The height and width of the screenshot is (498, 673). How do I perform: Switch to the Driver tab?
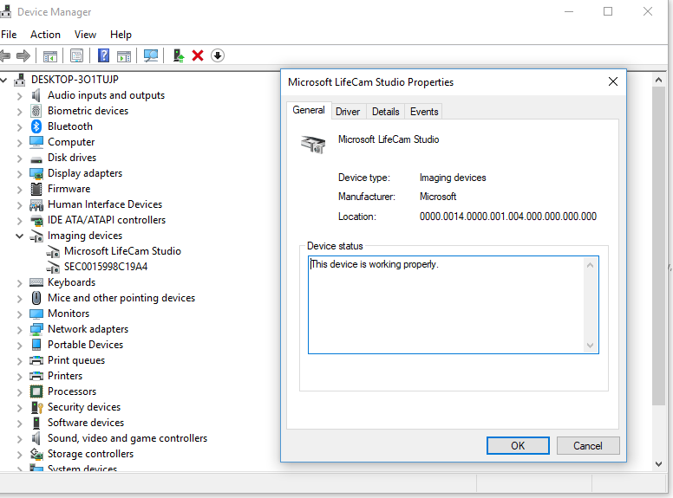point(348,112)
